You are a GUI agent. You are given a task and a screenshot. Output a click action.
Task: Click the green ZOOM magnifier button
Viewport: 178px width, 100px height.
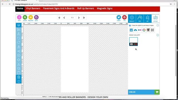[25, 17]
